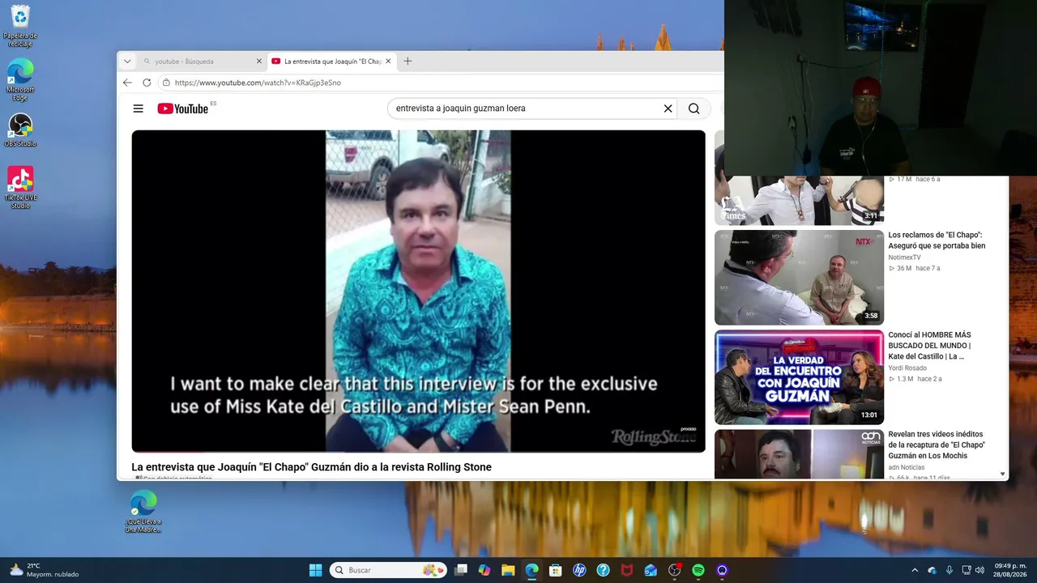
Task: Open the Outlook mail app in taskbar
Action: (x=651, y=570)
